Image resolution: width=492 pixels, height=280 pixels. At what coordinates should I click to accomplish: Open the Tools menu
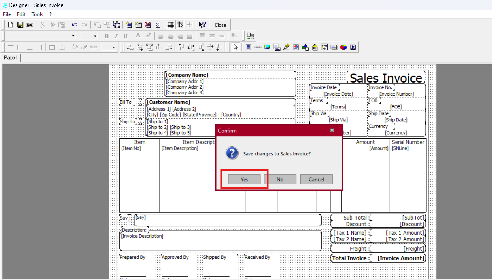[37, 14]
